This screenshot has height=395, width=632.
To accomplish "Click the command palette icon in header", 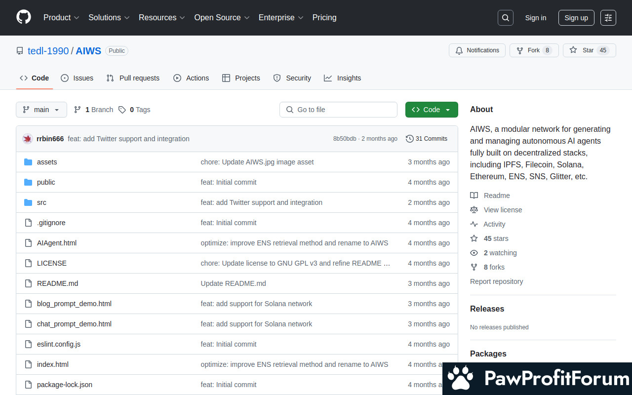I will click(608, 18).
